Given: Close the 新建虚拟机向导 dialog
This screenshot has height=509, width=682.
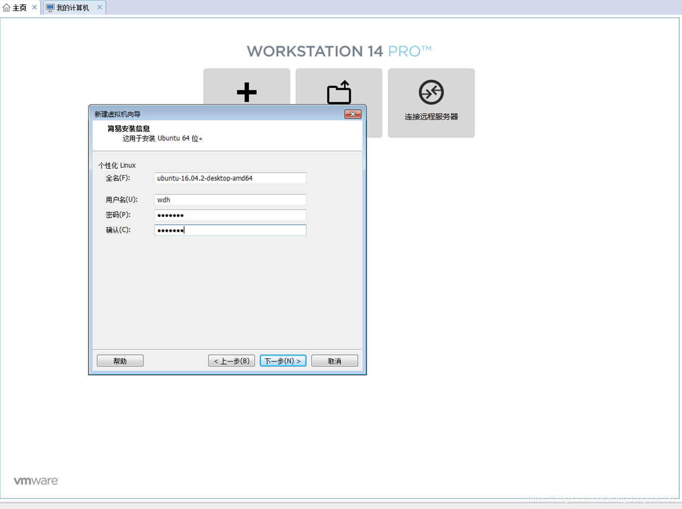Looking at the screenshot, I should [x=353, y=114].
